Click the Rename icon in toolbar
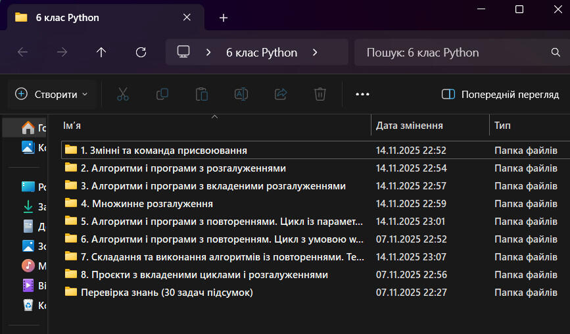The height and width of the screenshot is (334, 570). (x=241, y=94)
